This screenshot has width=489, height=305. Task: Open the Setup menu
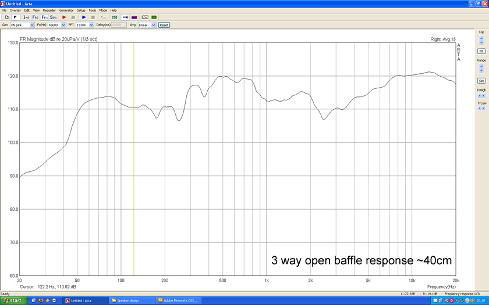click(x=81, y=10)
